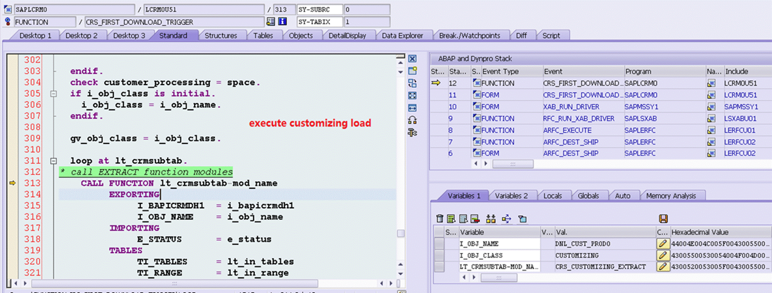Open the Objects tab
The height and width of the screenshot is (293, 772).
point(301,35)
